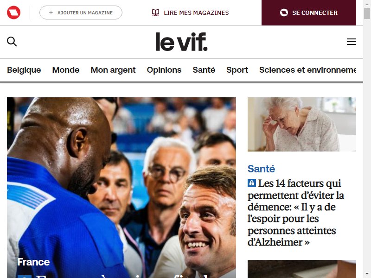Open the blue Santé category link
The image size is (371, 278).
[x=261, y=169]
